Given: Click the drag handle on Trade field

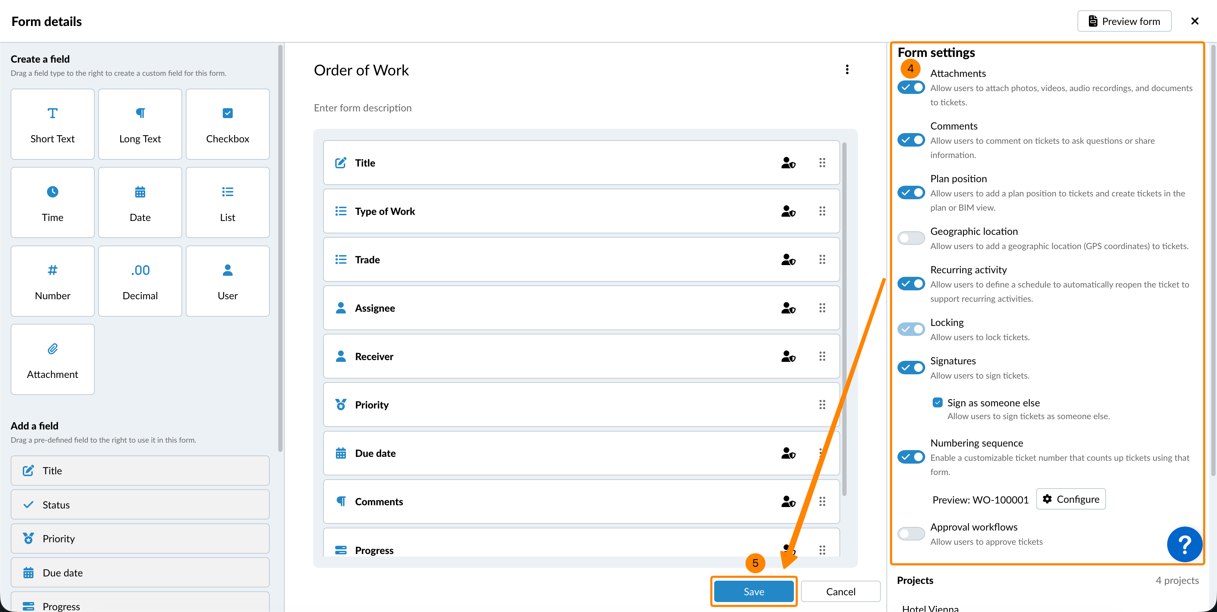Looking at the screenshot, I should coord(822,260).
